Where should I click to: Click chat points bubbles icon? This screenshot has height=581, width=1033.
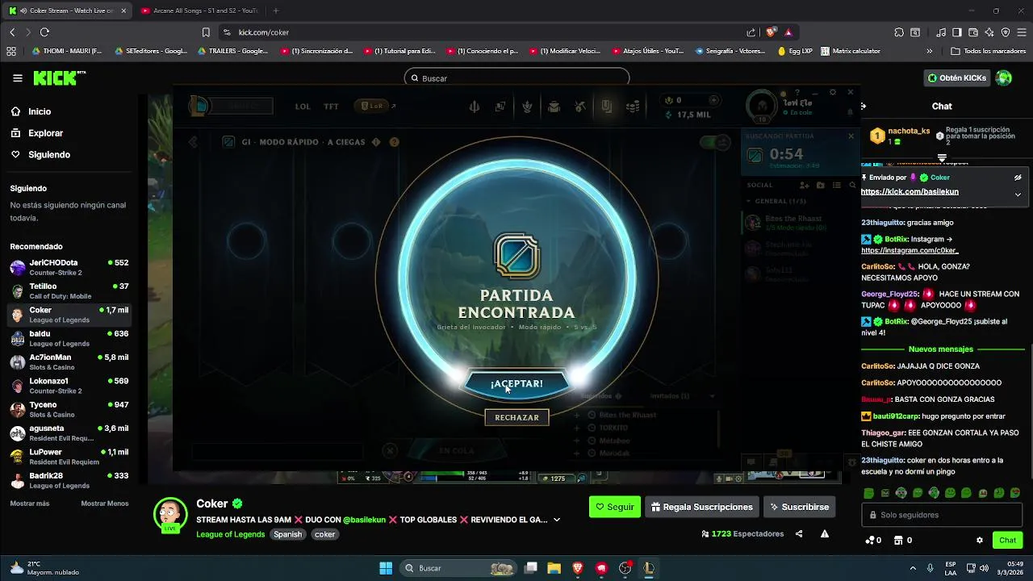coord(869,541)
